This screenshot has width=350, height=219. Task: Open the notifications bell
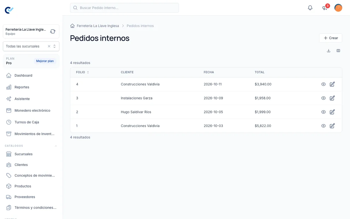[x=310, y=8]
